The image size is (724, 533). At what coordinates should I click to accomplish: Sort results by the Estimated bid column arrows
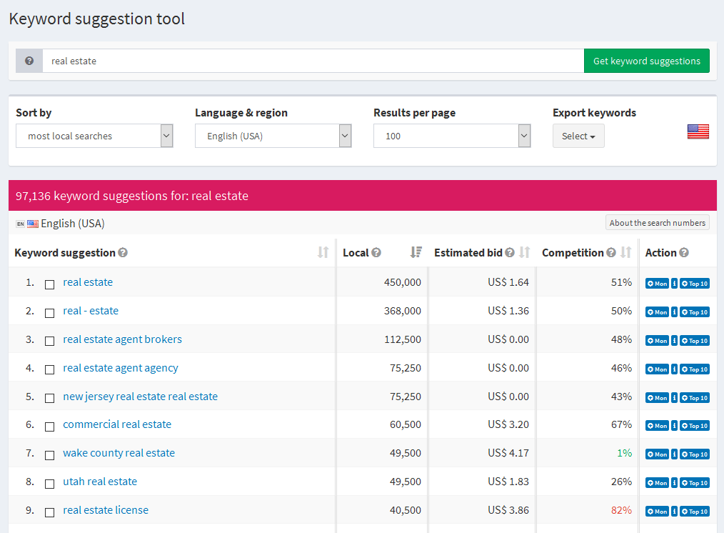[x=526, y=252]
